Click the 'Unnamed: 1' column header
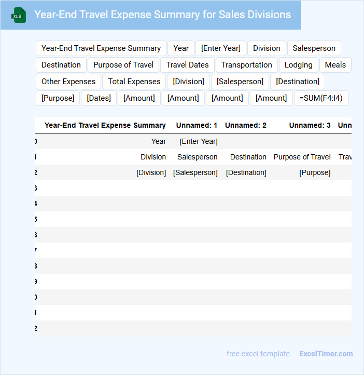 [197, 125]
